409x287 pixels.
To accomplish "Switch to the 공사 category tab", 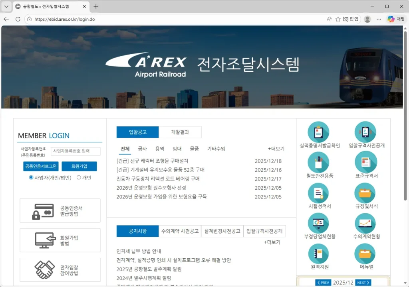I will [143, 148].
